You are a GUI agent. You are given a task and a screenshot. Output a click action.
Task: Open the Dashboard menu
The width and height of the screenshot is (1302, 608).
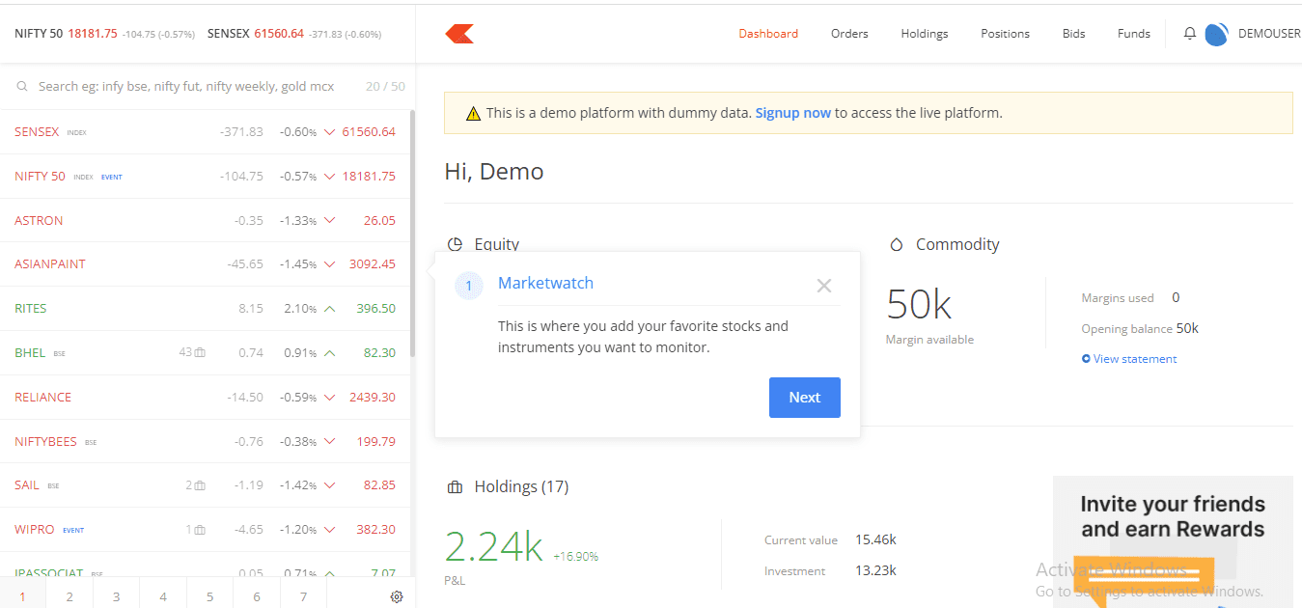pos(768,34)
